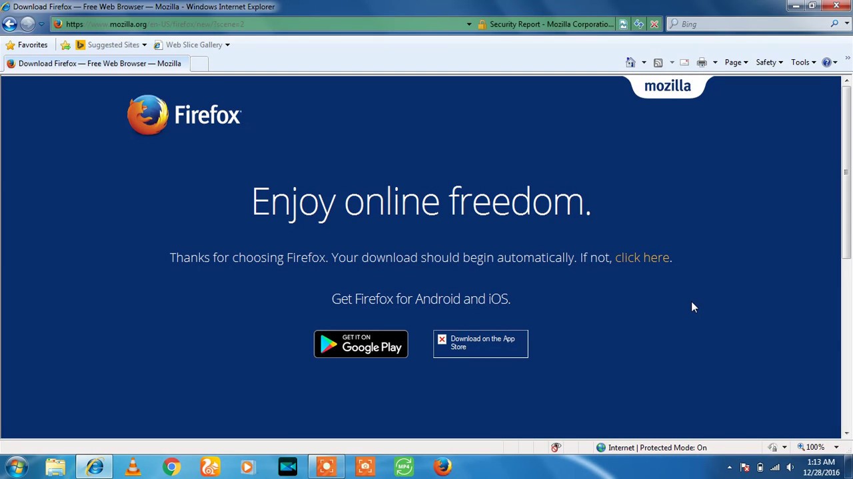Expand the address bar URL dropdown

point(469,24)
